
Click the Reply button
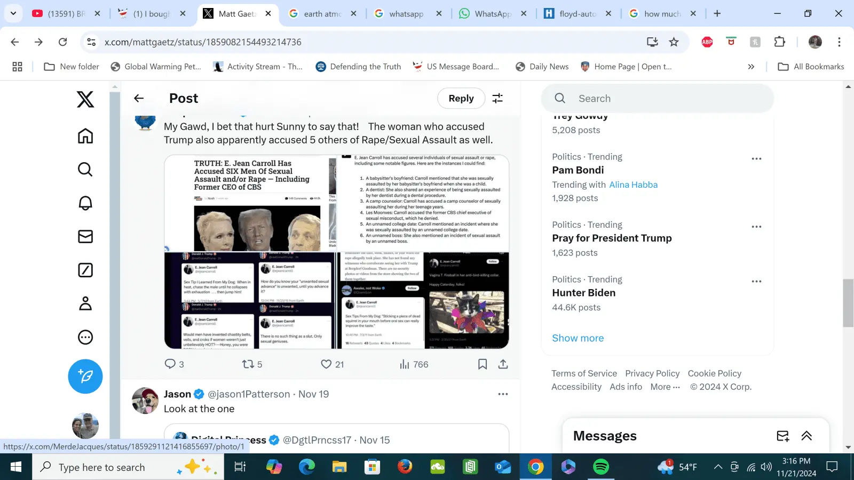461,98
